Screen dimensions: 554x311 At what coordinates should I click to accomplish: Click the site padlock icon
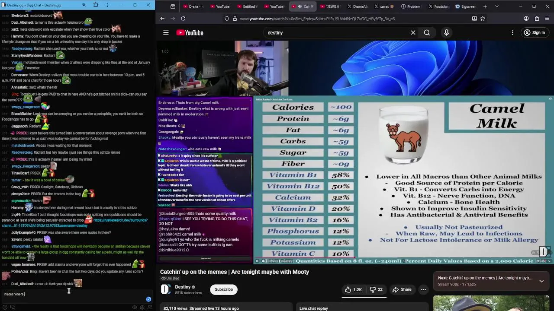(235, 19)
